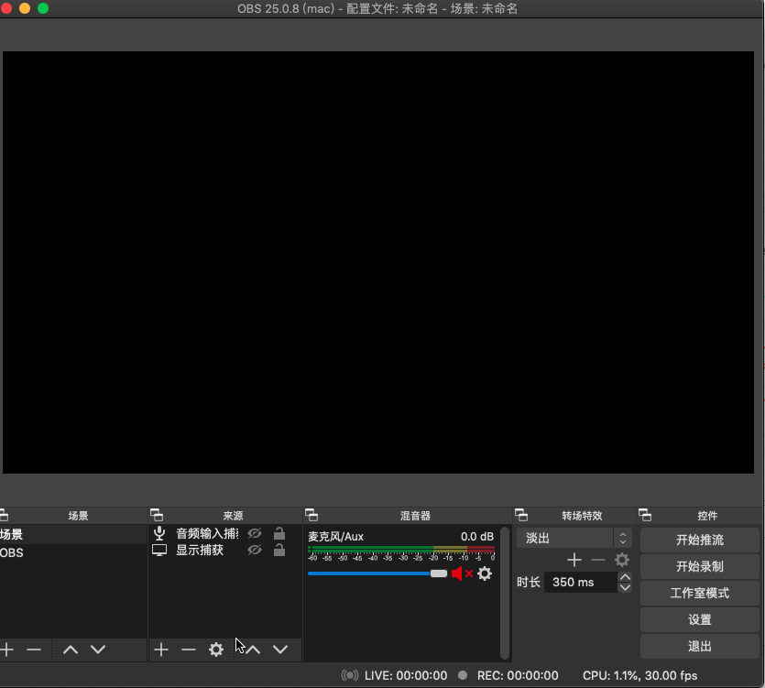Add a new scene with plus icon
The image size is (765, 688).
click(x=7, y=650)
